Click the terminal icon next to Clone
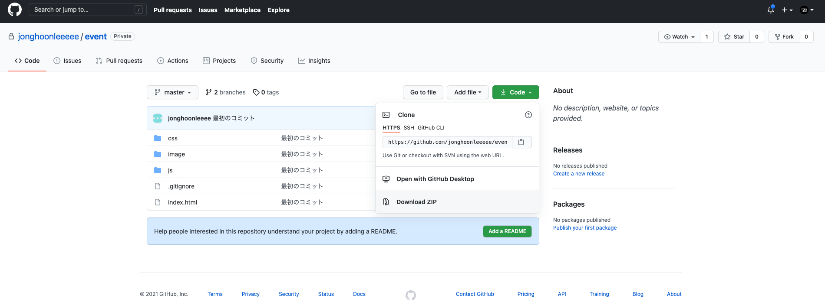Image resolution: width=825 pixels, height=305 pixels. tap(386, 115)
